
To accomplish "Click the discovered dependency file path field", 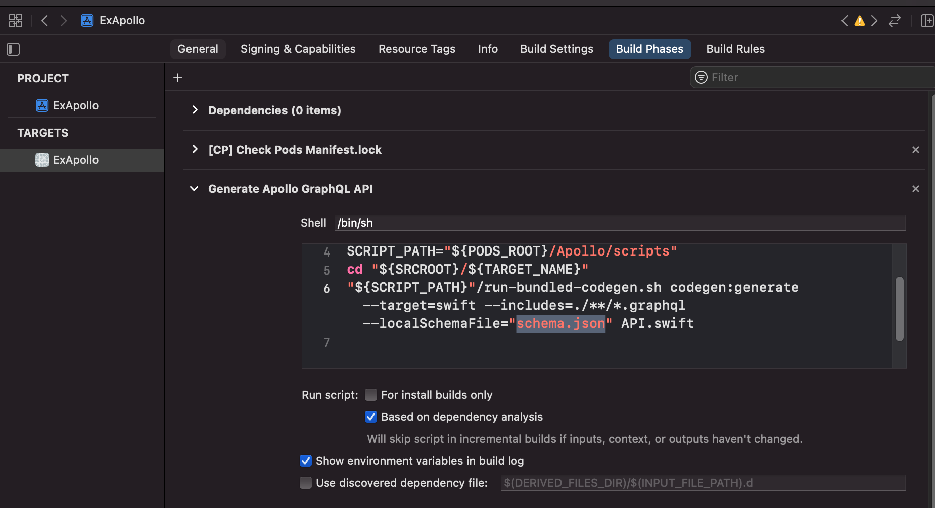I will 703,483.
